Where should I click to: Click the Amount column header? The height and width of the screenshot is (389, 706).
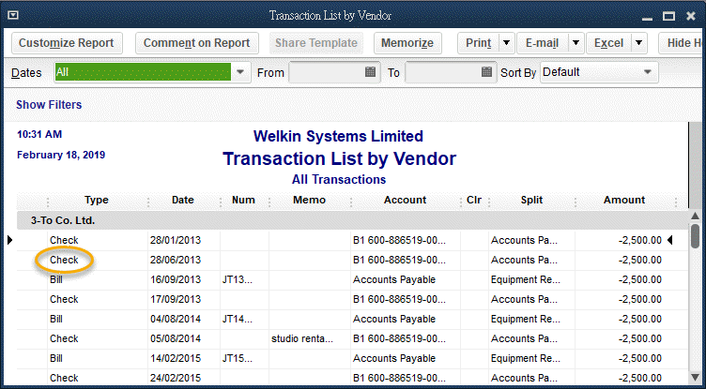[624, 200]
